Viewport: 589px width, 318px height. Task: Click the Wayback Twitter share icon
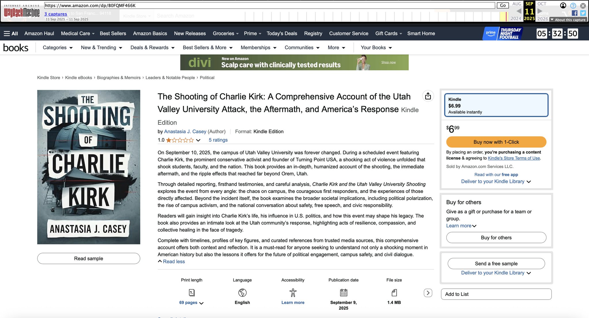(x=583, y=13)
